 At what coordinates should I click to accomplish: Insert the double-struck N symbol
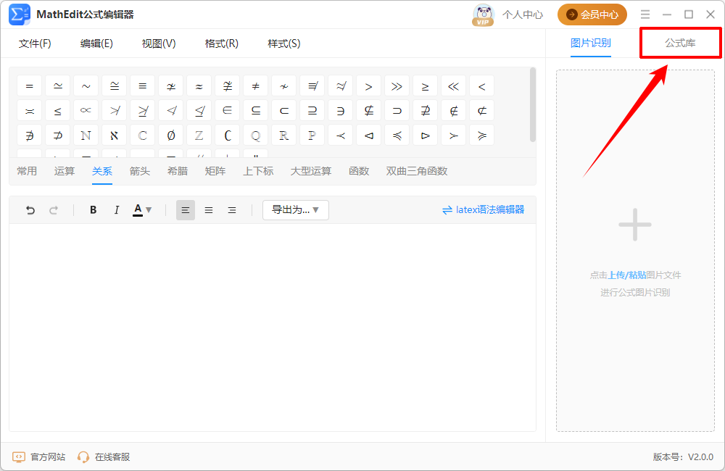(86, 136)
